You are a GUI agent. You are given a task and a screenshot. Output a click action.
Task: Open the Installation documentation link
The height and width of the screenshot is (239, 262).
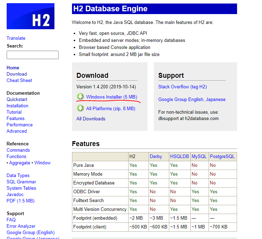coord(17,106)
